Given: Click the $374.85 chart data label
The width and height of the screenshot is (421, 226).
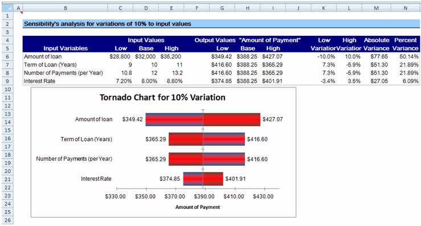Looking at the screenshot, I should click(x=170, y=179).
